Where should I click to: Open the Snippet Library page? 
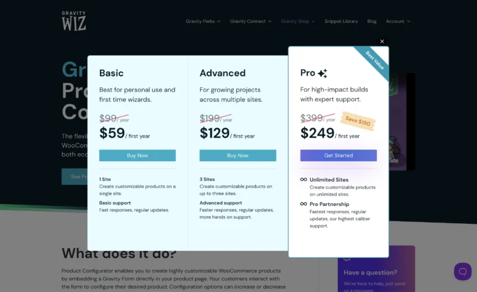pos(341,21)
